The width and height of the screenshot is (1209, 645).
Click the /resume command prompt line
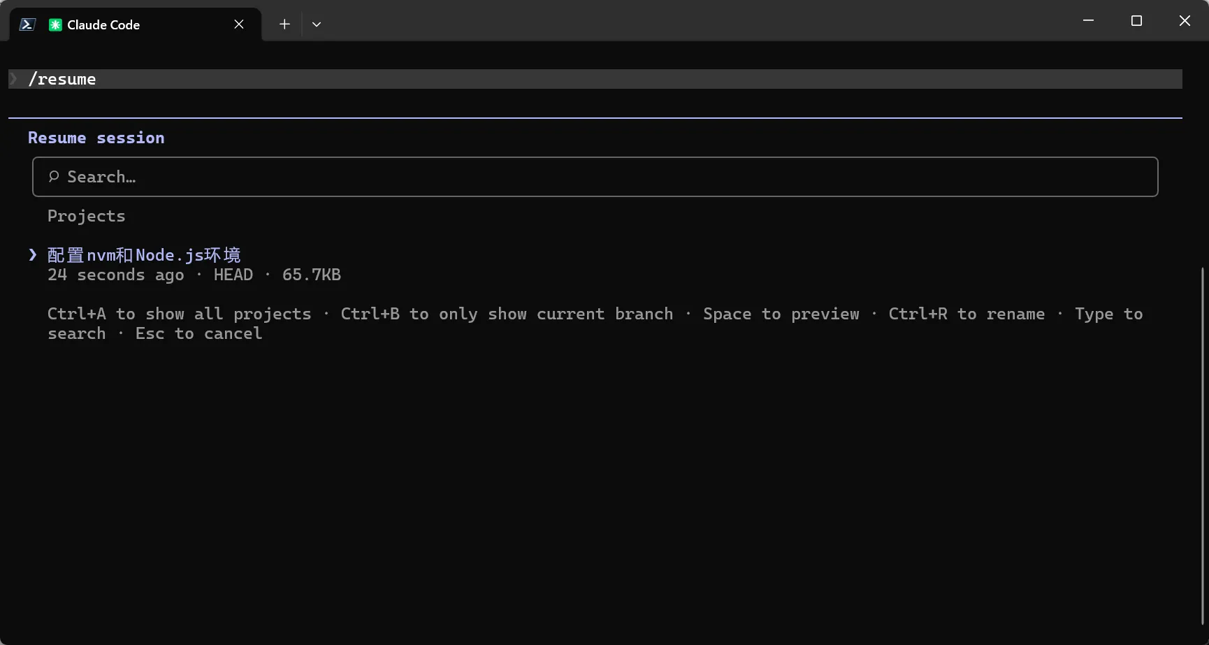pyautogui.click(x=595, y=79)
